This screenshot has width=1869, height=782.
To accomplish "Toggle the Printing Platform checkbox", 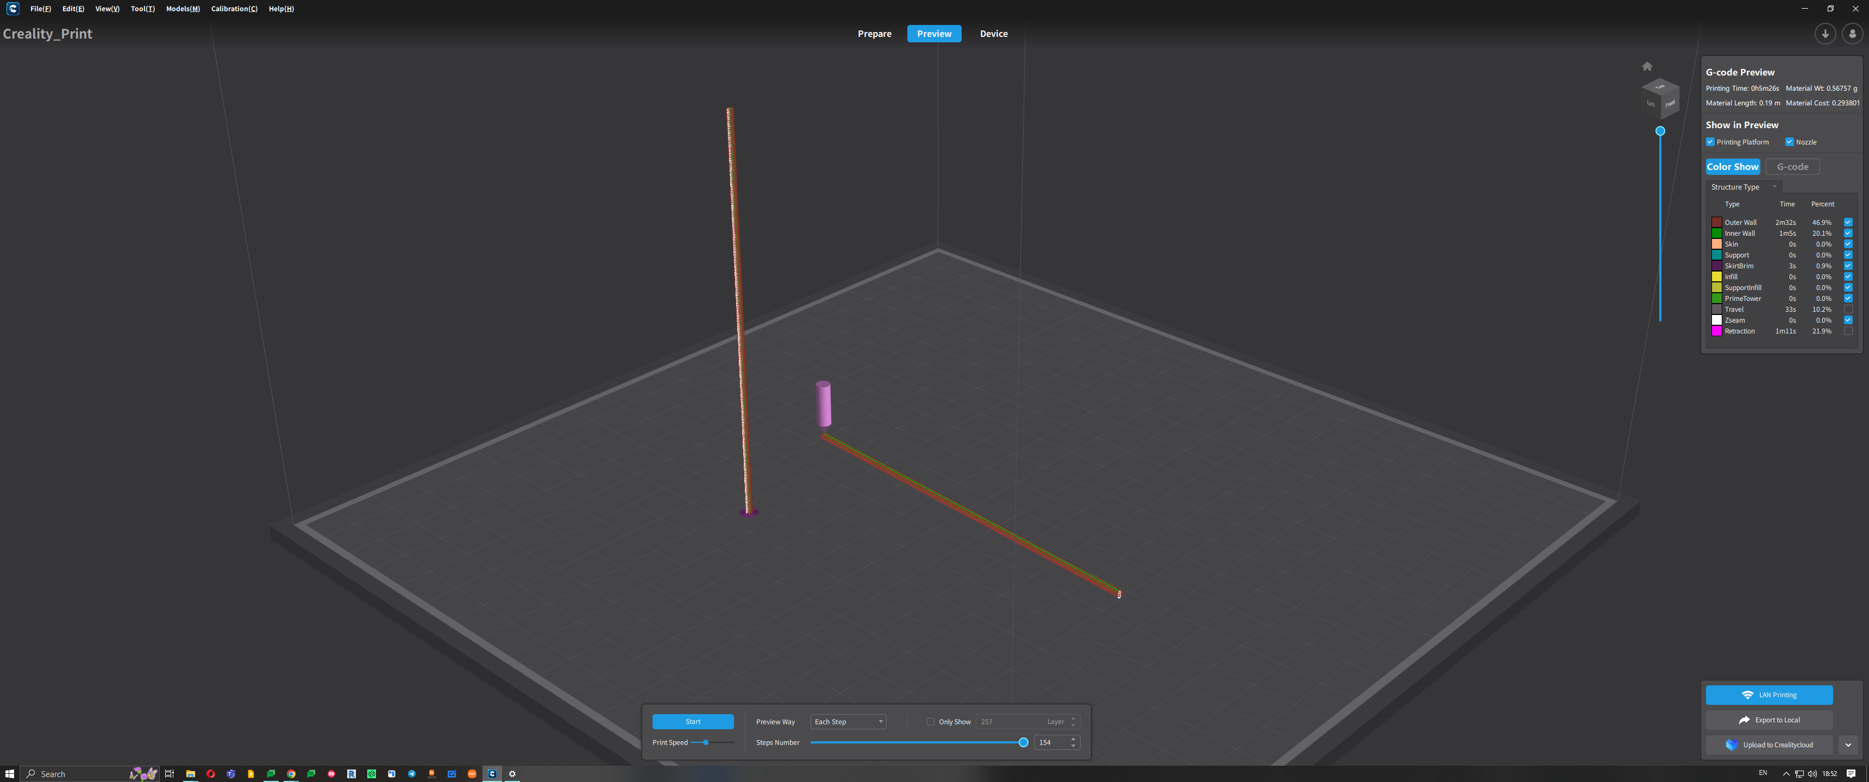I will (x=1710, y=142).
